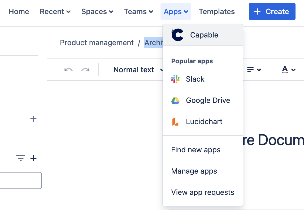Expand the Teams navigation menu
Image resolution: width=304 pixels, height=210 pixels.
138,12
